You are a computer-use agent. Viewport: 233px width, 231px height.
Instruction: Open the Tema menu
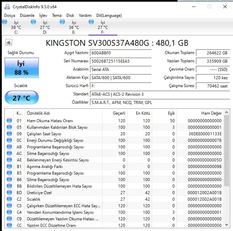57,15
